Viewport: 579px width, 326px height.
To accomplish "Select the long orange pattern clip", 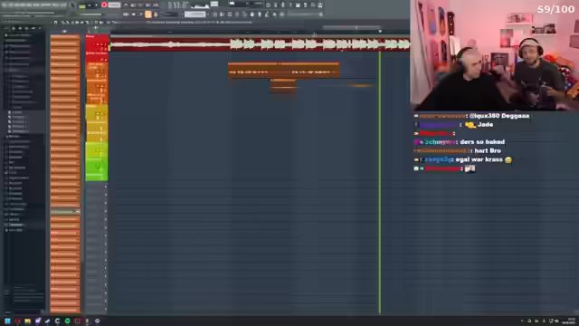I will (x=283, y=71).
